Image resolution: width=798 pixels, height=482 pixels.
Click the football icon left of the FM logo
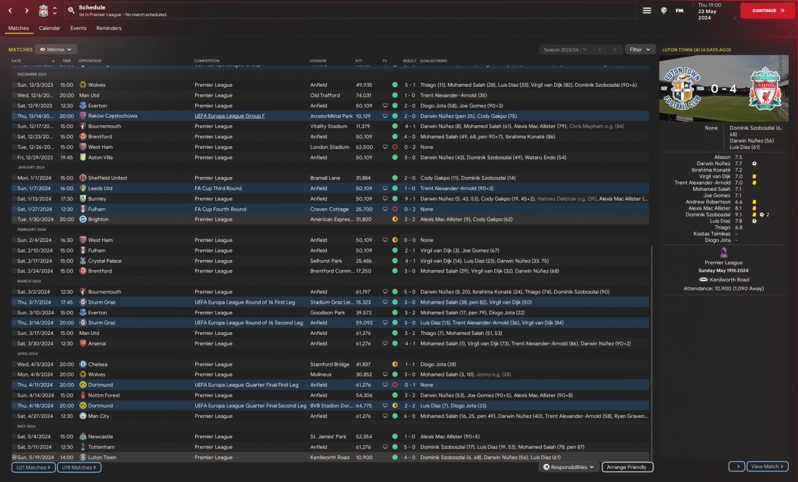click(x=664, y=11)
